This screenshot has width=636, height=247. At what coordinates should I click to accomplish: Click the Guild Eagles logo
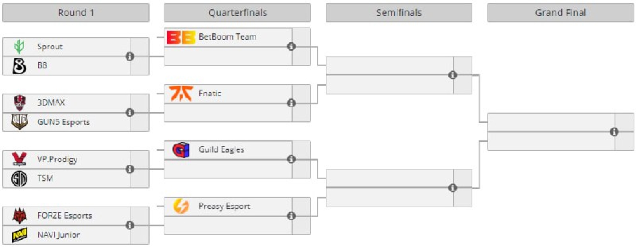click(x=181, y=150)
